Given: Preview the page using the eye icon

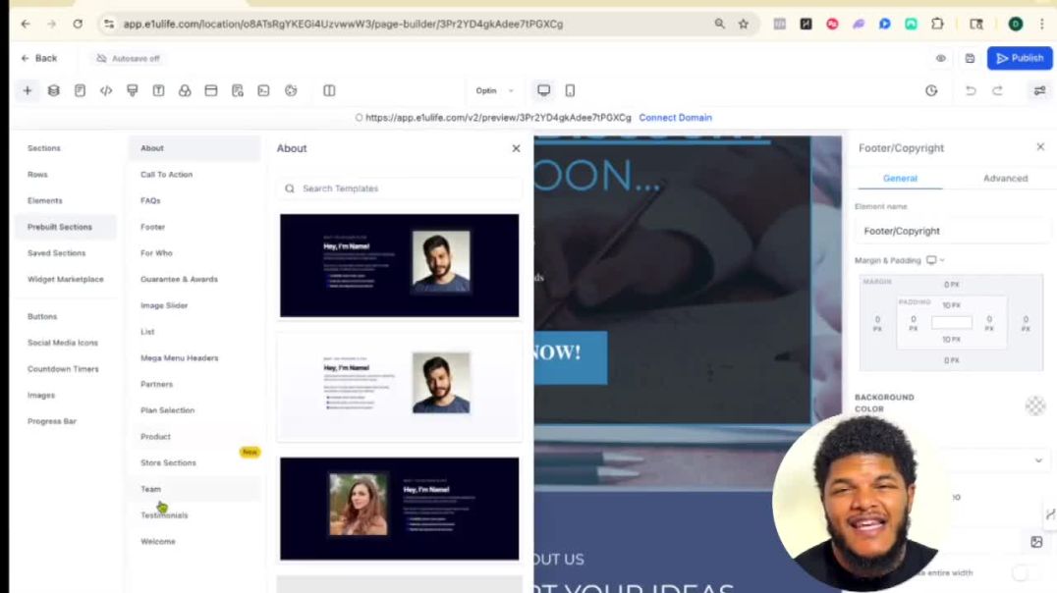Looking at the screenshot, I should 940,58.
